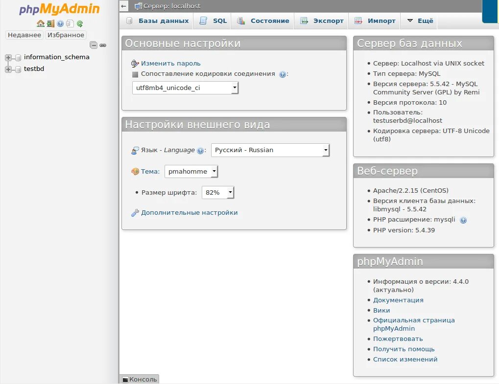Expand the information_schema database node
This screenshot has height=384, width=499.
tap(8, 58)
